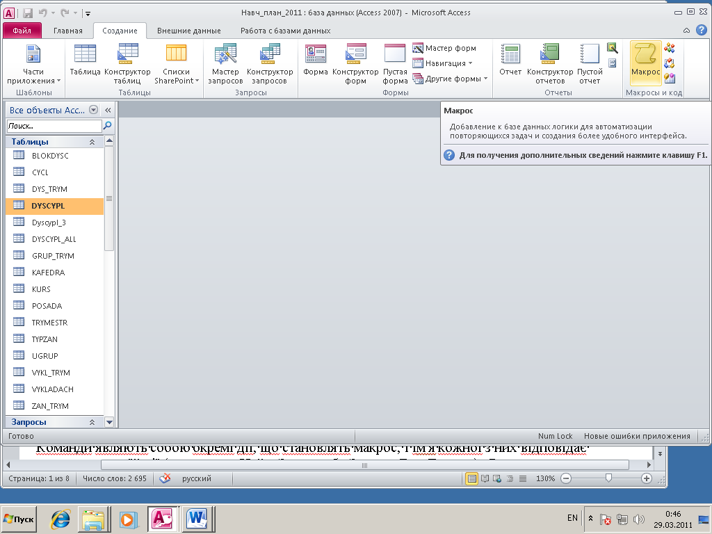Click the labels (Наклейки) small icon
The image size is (712, 534).
click(612, 63)
